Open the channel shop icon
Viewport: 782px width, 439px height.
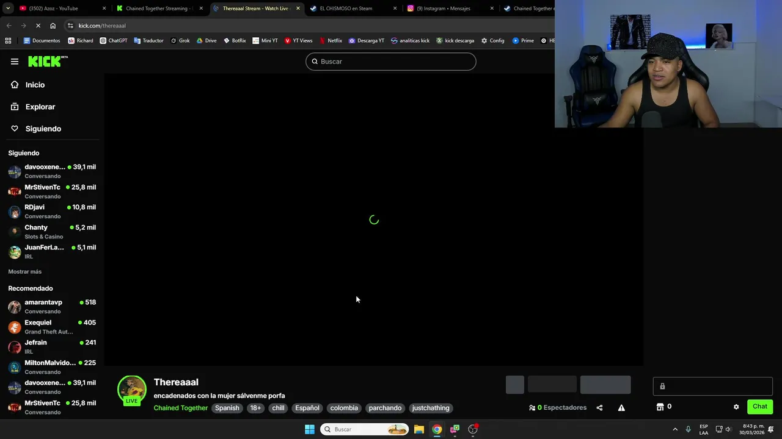660,407
